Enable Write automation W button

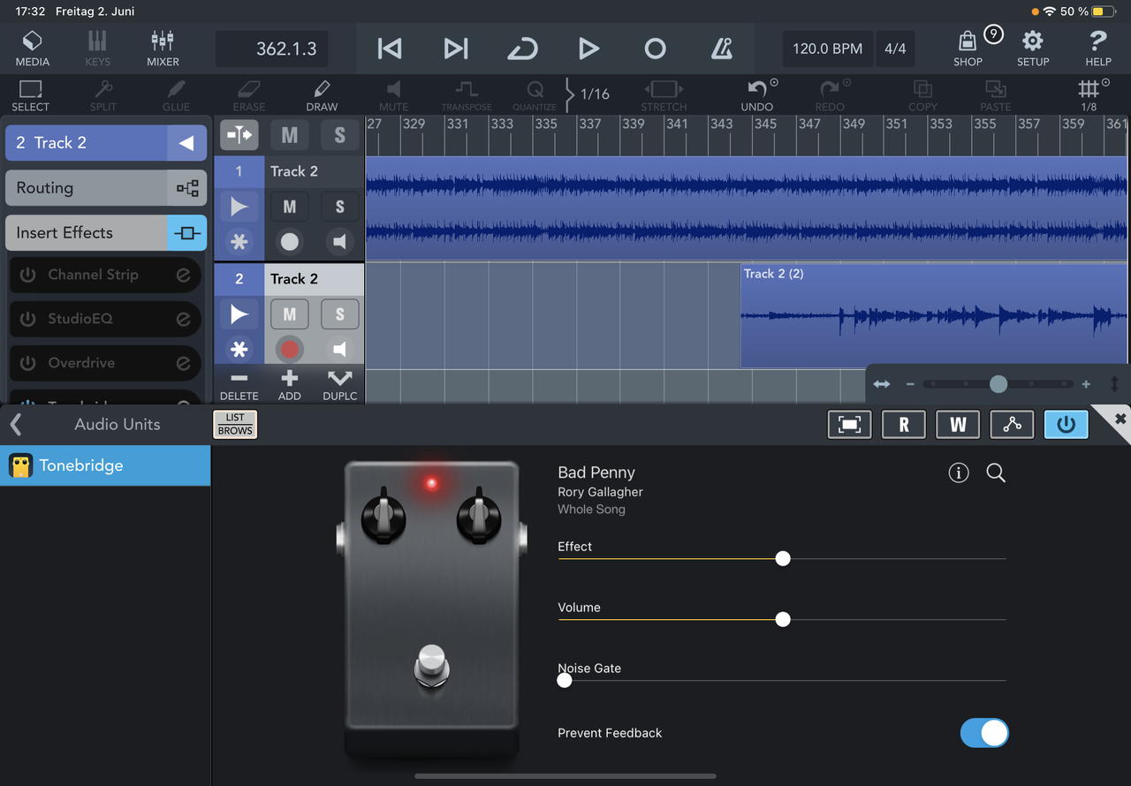[x=958, y=425]
